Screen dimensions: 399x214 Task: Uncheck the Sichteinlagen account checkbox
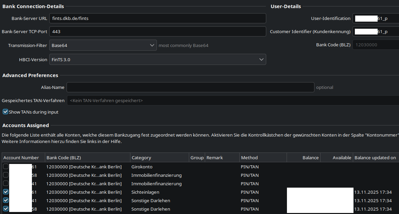point(6,192)
